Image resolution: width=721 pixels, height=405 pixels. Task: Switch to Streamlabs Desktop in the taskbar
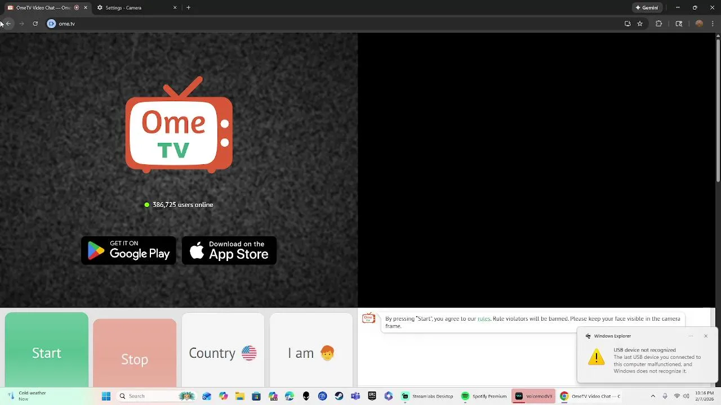point(428,396)
